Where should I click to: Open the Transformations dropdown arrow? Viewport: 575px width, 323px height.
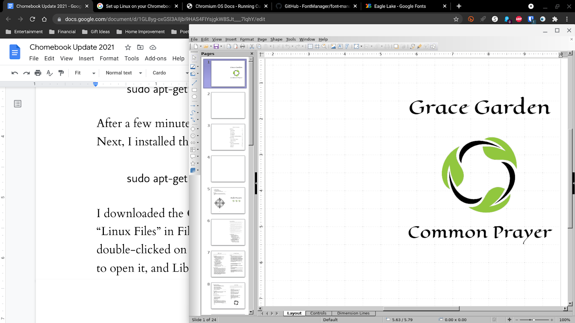click(x=361, y=46)
